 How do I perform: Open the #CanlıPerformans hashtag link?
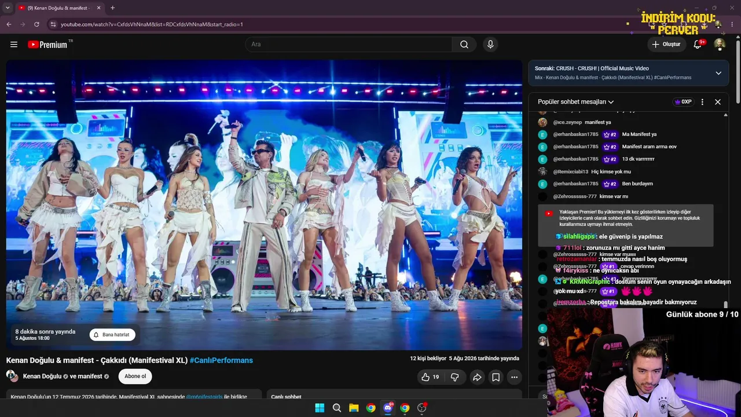coord(221,360)
